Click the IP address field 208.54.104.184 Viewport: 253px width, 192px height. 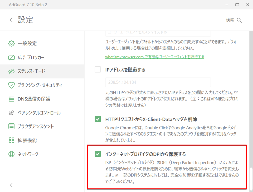158,82
